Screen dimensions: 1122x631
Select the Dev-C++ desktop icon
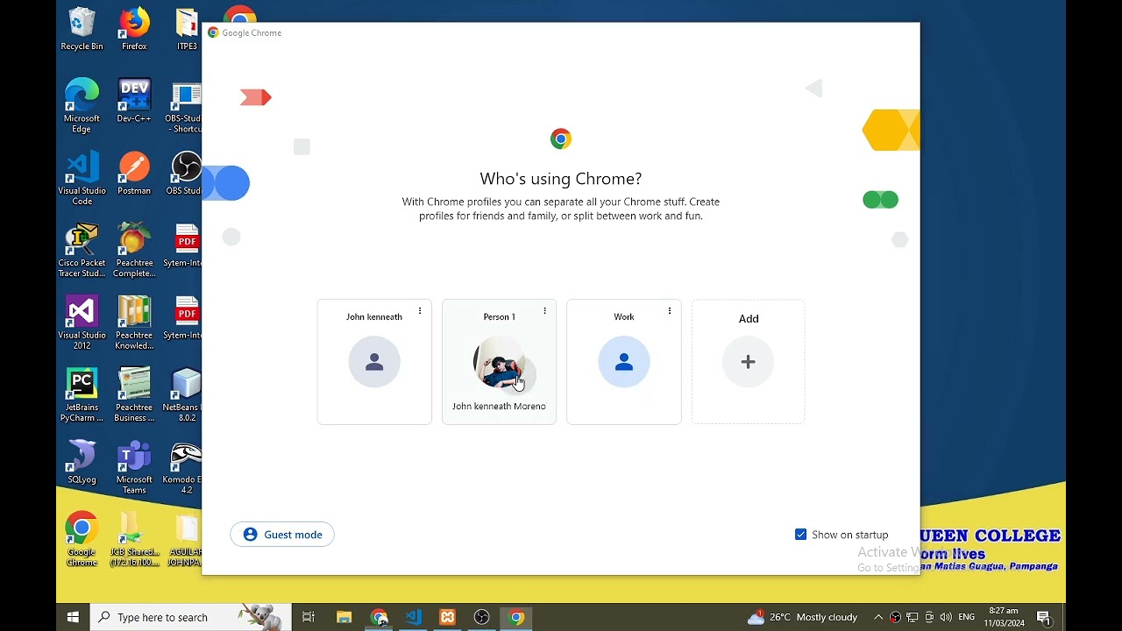[134, 101]
